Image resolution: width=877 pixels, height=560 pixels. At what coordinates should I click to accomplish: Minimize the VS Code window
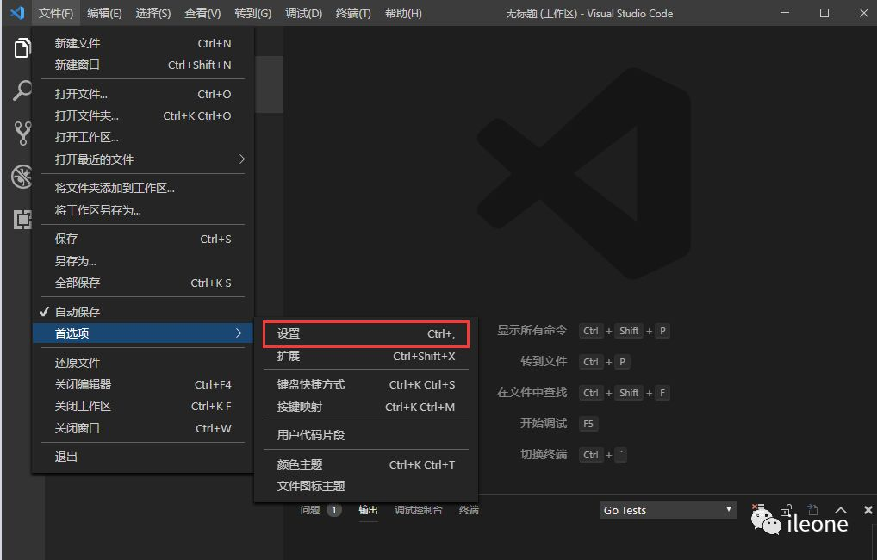coord(785,12)
